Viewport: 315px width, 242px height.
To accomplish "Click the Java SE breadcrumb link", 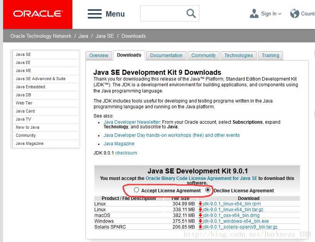I will 105,36.
